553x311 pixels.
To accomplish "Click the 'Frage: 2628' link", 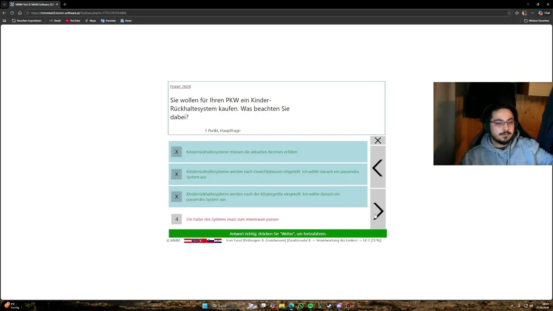I will 180,86.
